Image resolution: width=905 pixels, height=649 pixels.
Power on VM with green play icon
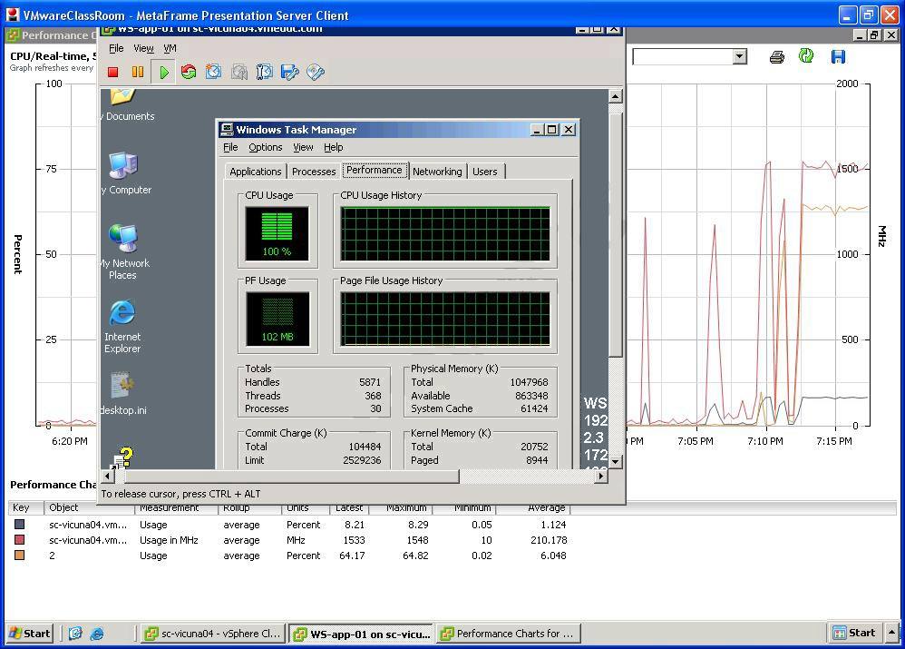[x=164, y=73]
